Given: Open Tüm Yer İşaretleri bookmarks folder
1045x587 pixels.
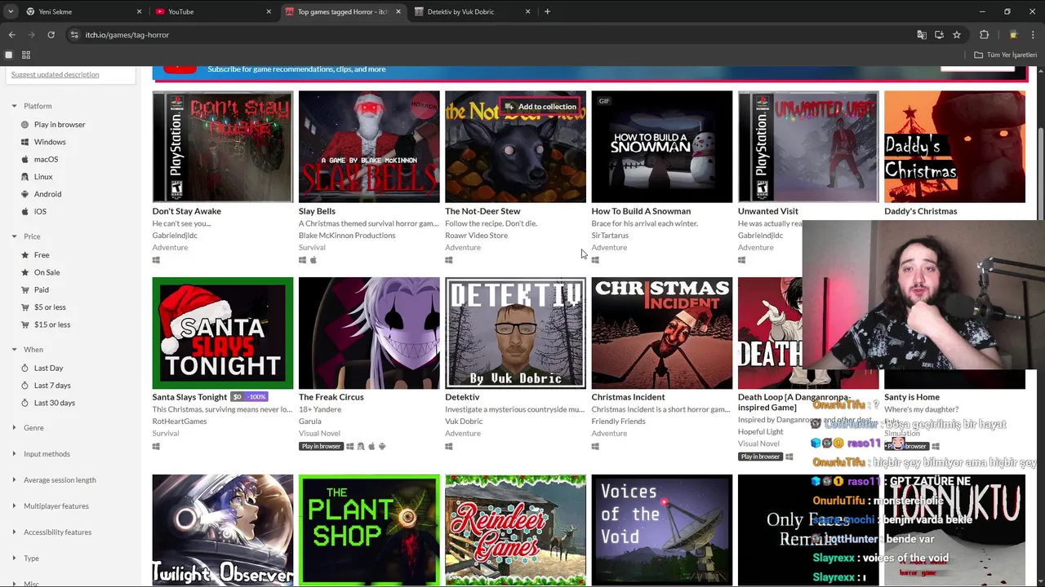Looking at the screenshot, I should click(1006, 55).
